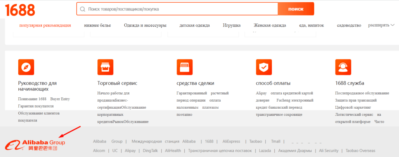Open the compass beginner's guide icon

click(26, 67)
